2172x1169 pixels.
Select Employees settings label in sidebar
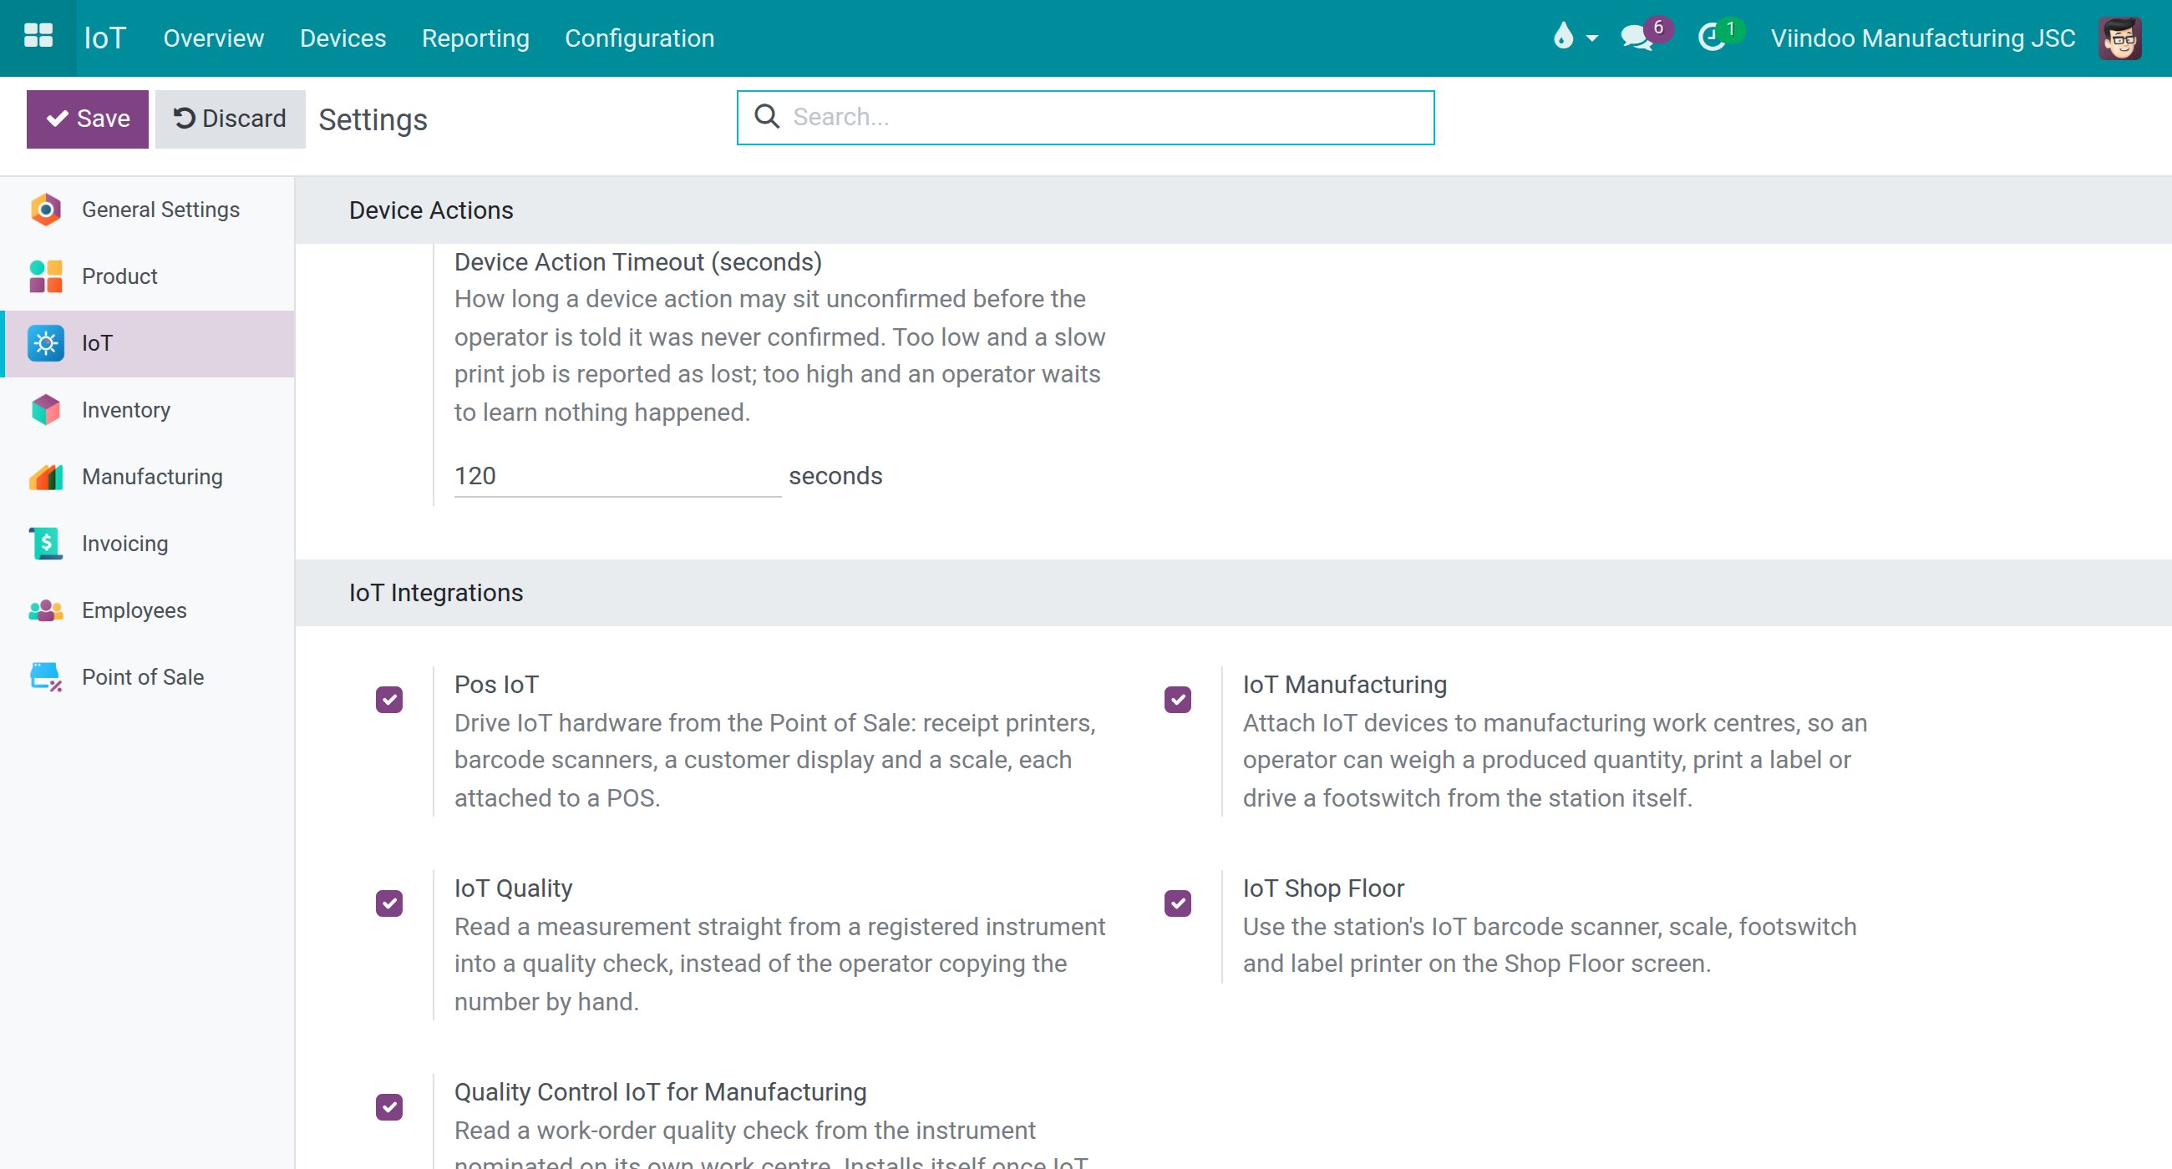click(x=134, y=610)
